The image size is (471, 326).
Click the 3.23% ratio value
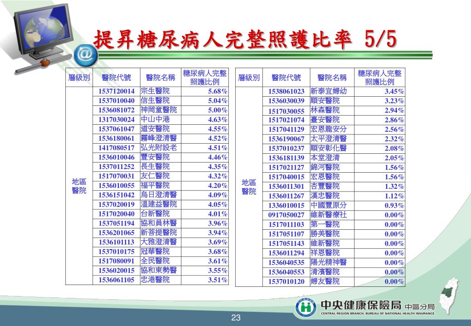click(x=394, y=101)
